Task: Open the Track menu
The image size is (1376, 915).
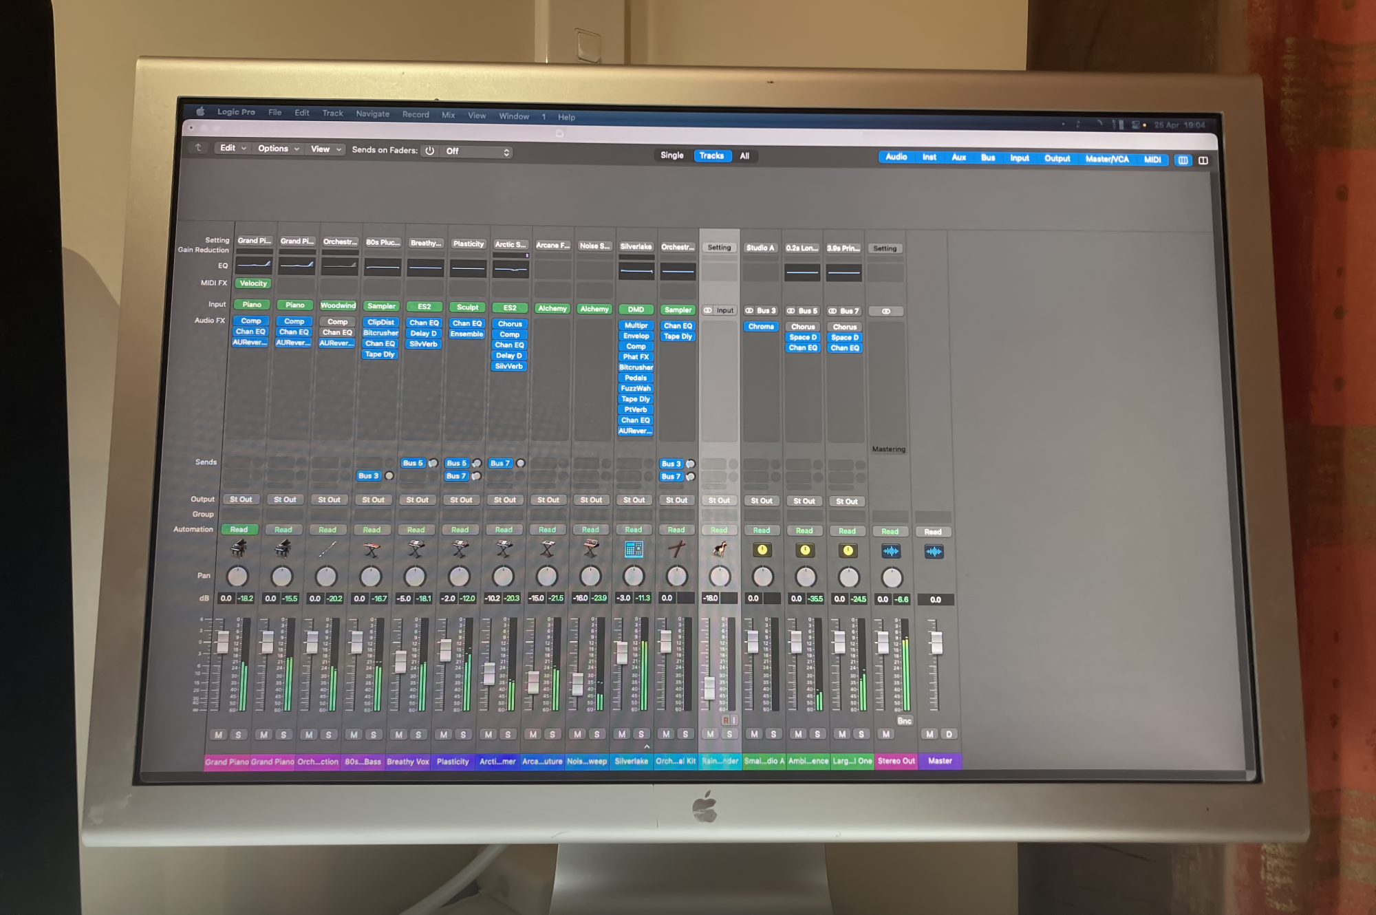Action: coord(332,114)
